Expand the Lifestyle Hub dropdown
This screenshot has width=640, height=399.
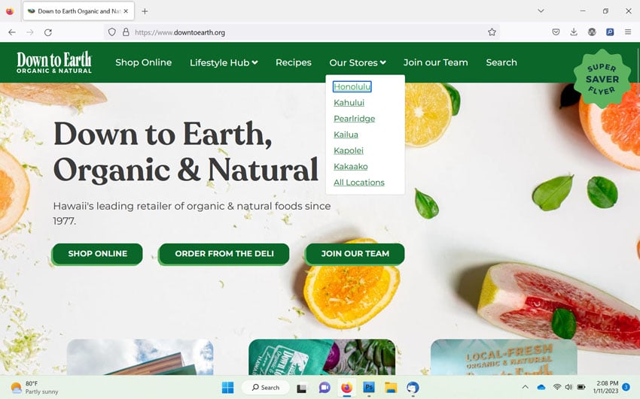pyautogui.click(x=224, y=62)
